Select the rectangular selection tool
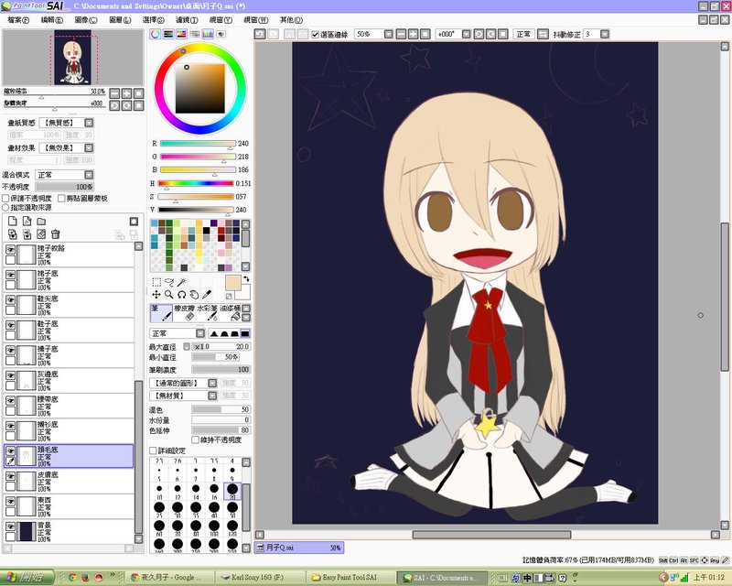This screenshot has width=732, height=586. click(156, 282)
